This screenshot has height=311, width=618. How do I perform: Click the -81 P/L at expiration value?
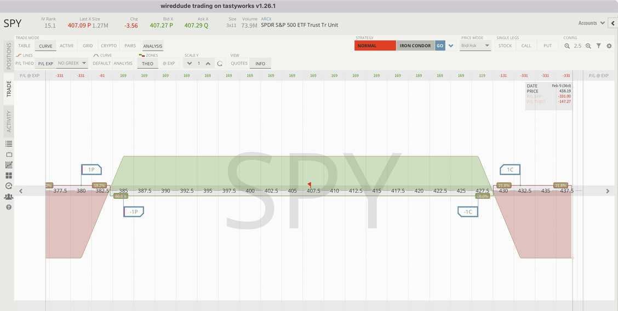click(102, 76)
